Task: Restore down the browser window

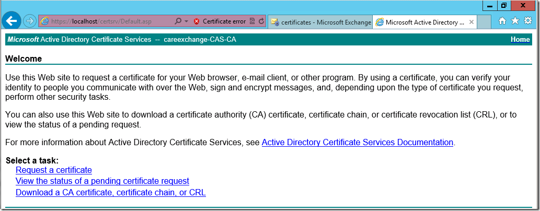Action: click(x=504, y=6)
